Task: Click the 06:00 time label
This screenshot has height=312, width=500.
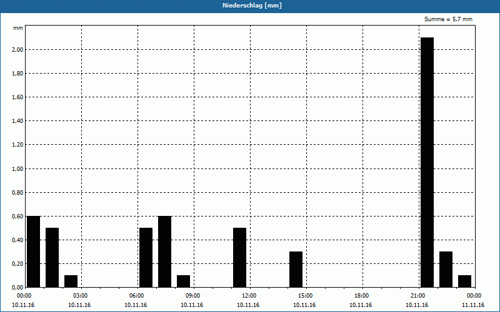Action: 137,296
